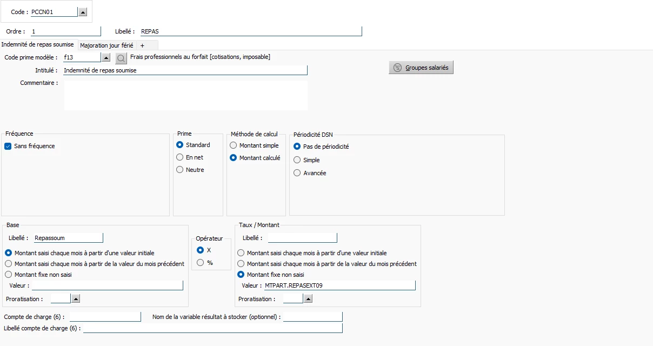Screen dimensions: 653x346
Task: Click the Commentaire text area
Action: click(x=185, y=95)
